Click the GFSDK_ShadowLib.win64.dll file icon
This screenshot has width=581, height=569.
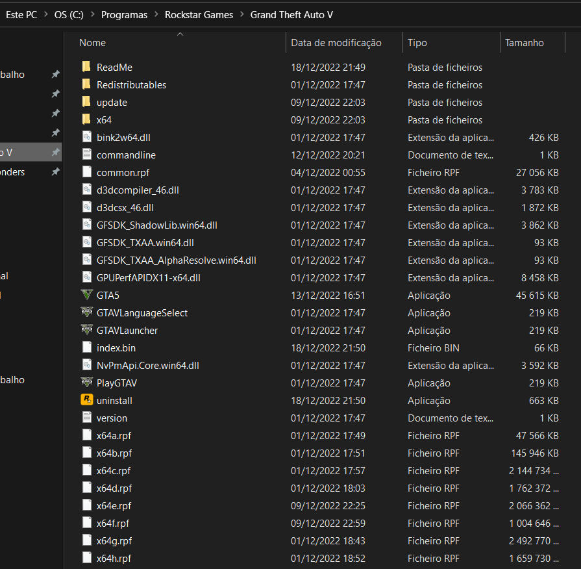tap(87, 225)
